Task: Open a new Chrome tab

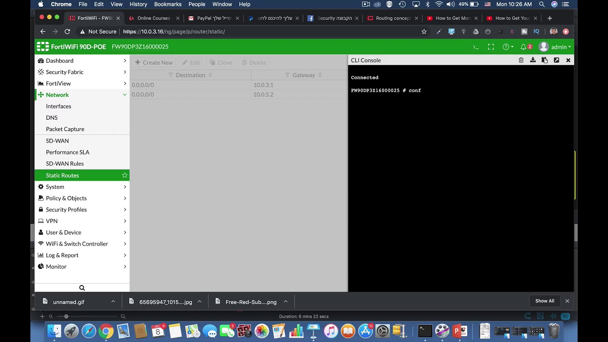Action: pyautogui.click(x=550, y=18)
